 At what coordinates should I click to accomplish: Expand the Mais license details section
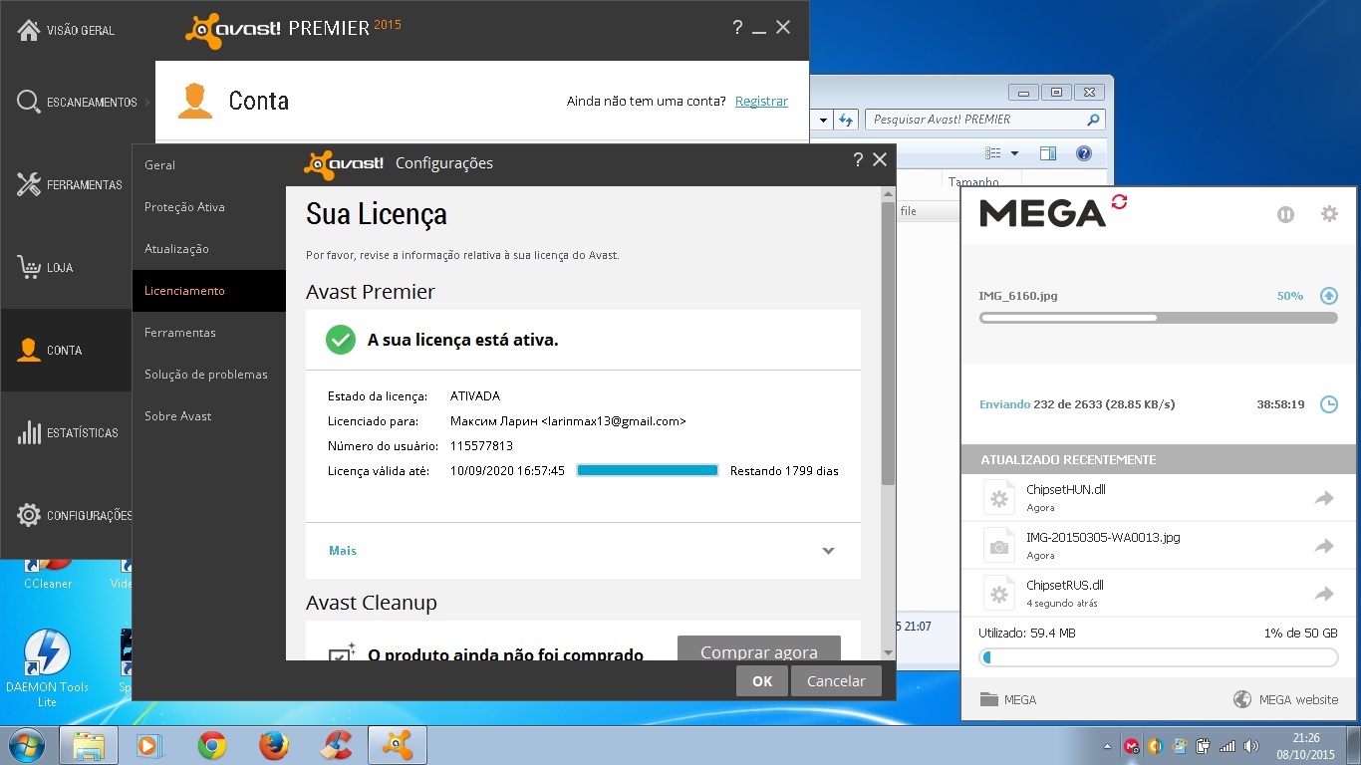click(x=583, y=550)
